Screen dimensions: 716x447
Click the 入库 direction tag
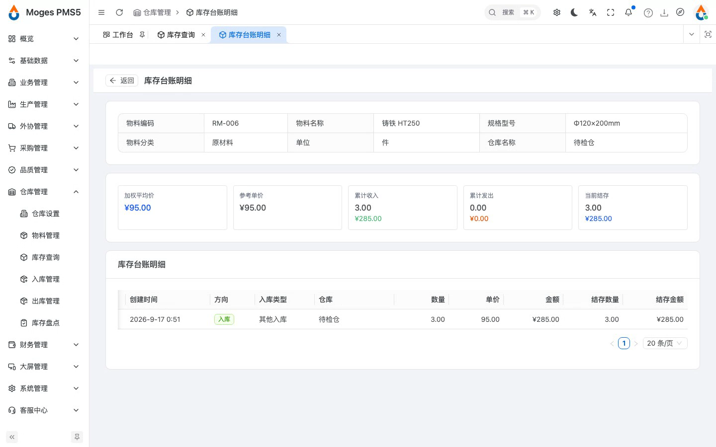point(224,319)
